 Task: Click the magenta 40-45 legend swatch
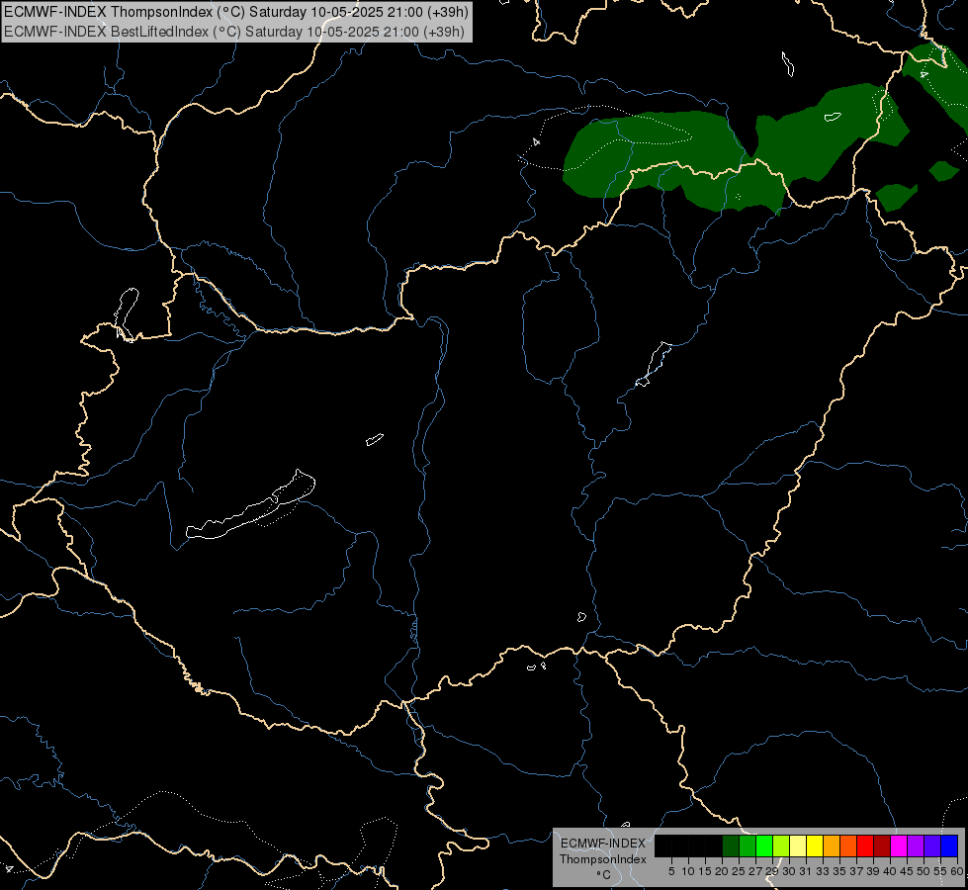pyautogui.click(x=899, y=845)
